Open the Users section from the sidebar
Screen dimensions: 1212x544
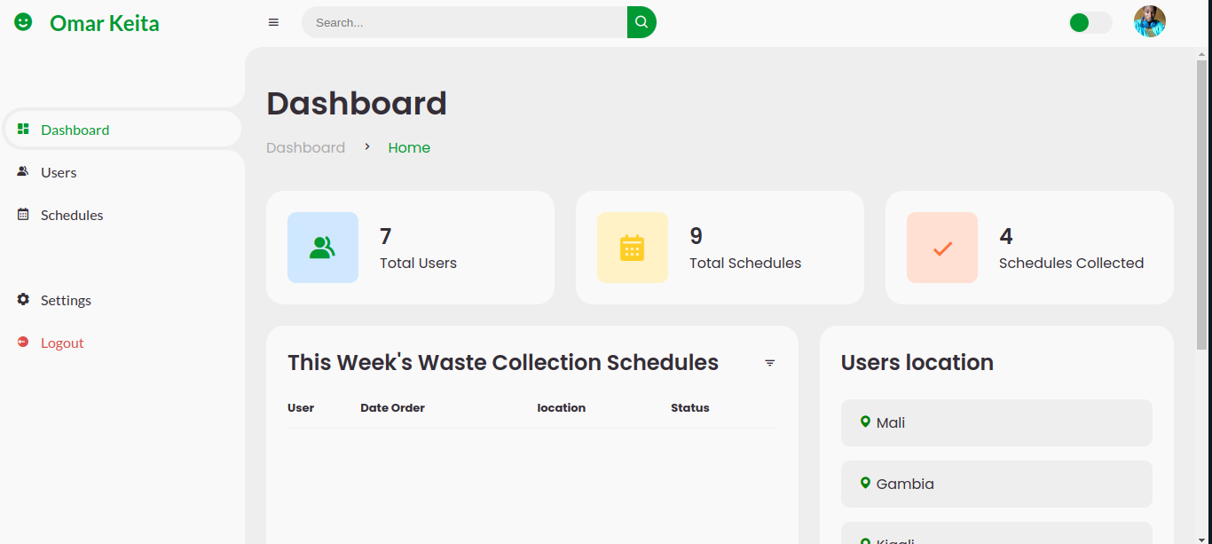point(59,171)
